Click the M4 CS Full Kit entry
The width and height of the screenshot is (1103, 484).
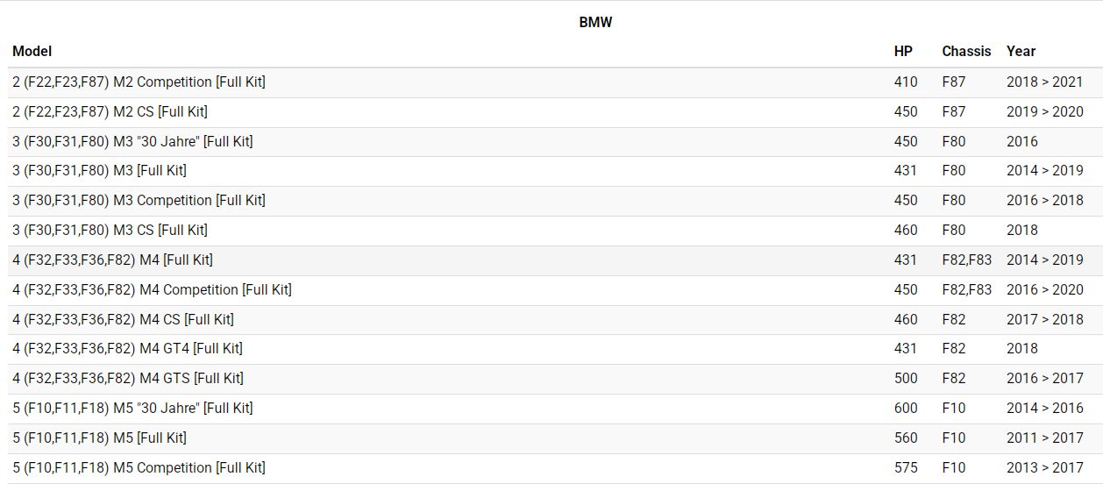pyautogui.click(x=123, y=320)
